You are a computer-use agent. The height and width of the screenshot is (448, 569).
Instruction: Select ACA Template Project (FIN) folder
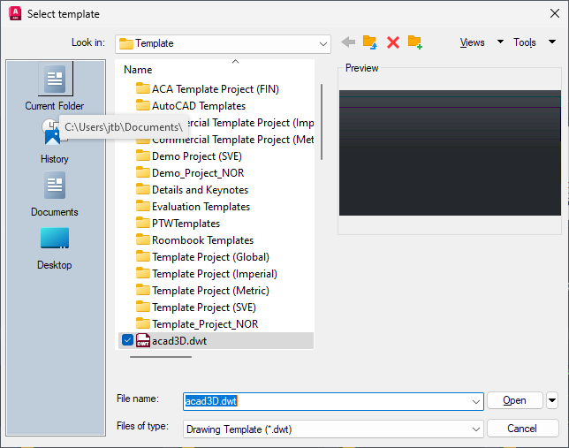point(208,89)
